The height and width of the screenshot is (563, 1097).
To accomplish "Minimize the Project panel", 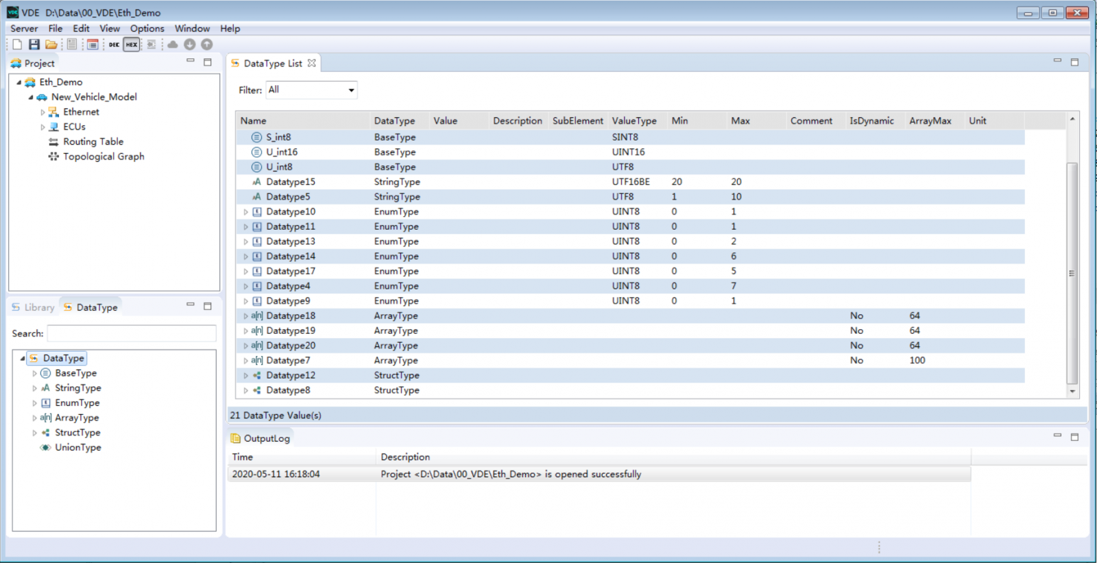I will tap(191, 62).
